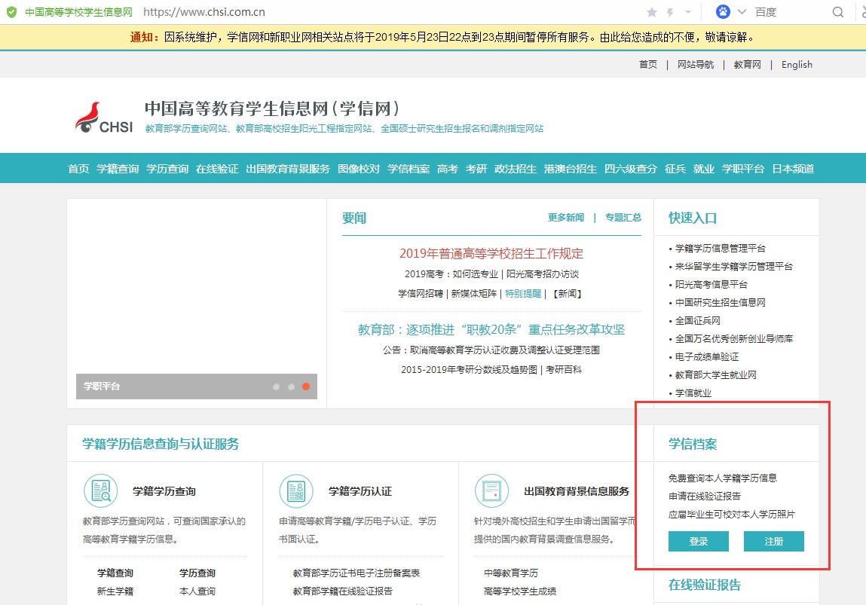866x605 pixels.
Task: Click the 新媒体矩阵 link
Action: pos(474,294)
